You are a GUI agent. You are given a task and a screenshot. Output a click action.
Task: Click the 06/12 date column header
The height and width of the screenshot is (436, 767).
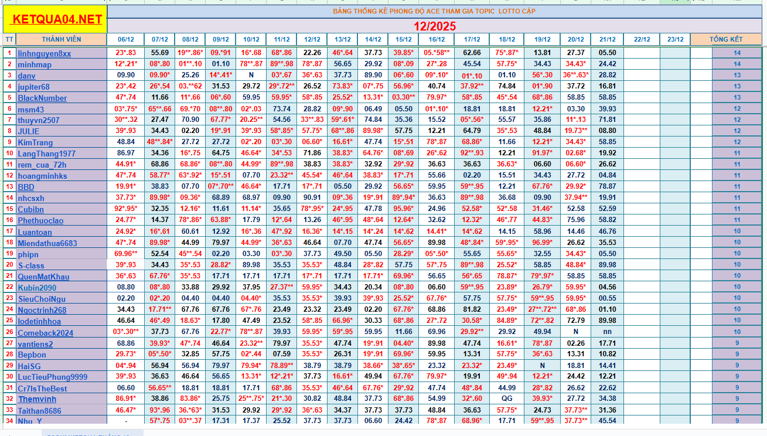[126, 39]
